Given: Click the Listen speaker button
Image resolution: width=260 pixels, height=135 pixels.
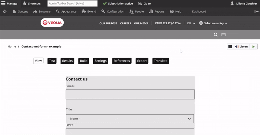Looking at the screenshot, I should coord(241,47).
